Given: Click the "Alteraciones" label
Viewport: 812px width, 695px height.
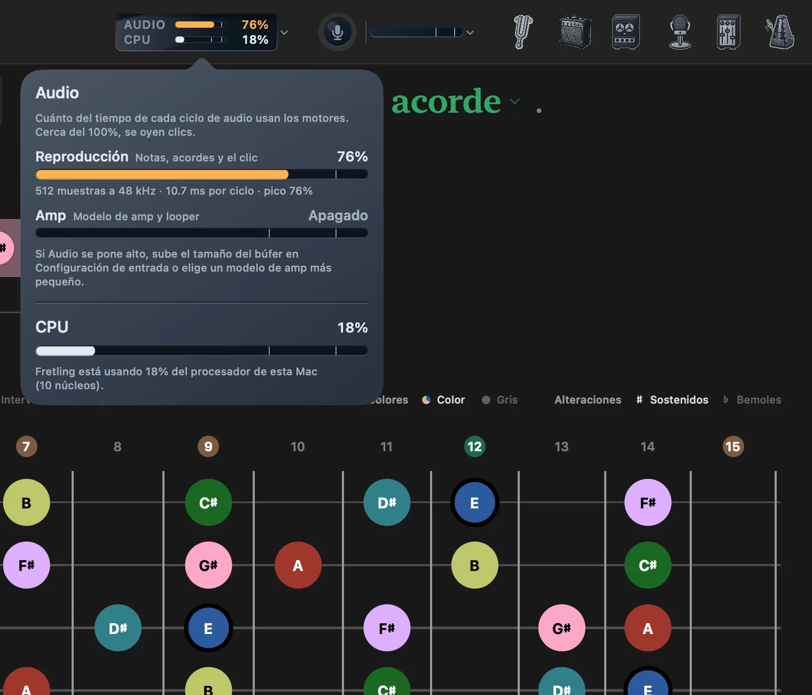Looking at the screenshot, I should (588, 400).
